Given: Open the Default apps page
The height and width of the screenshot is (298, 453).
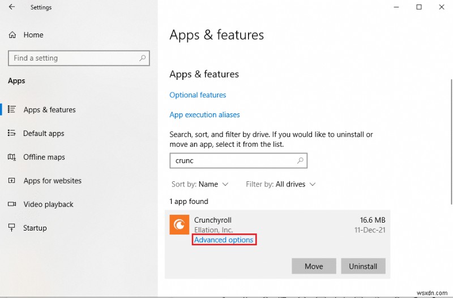Looking at the screenshot, I should pyautogui.click(x=44, y=133).
